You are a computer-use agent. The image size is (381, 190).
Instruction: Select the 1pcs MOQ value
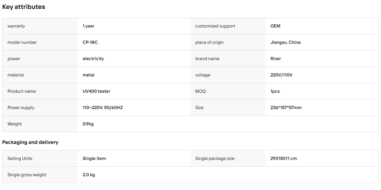click(x=275, y=91)
